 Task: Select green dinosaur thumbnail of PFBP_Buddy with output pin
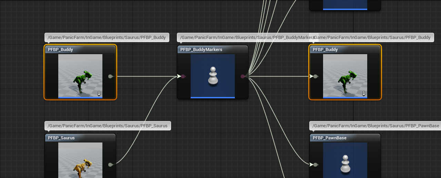pyautogui.click(x=80, y=76)
